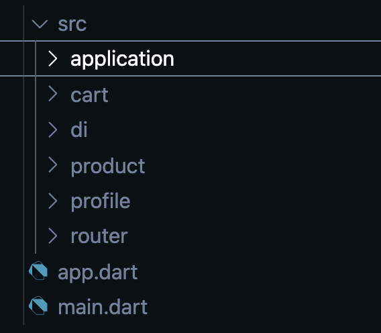This screenshot has width=381, height=333.
Task: Select the cart folder name
Action: [x=89, y=95]
